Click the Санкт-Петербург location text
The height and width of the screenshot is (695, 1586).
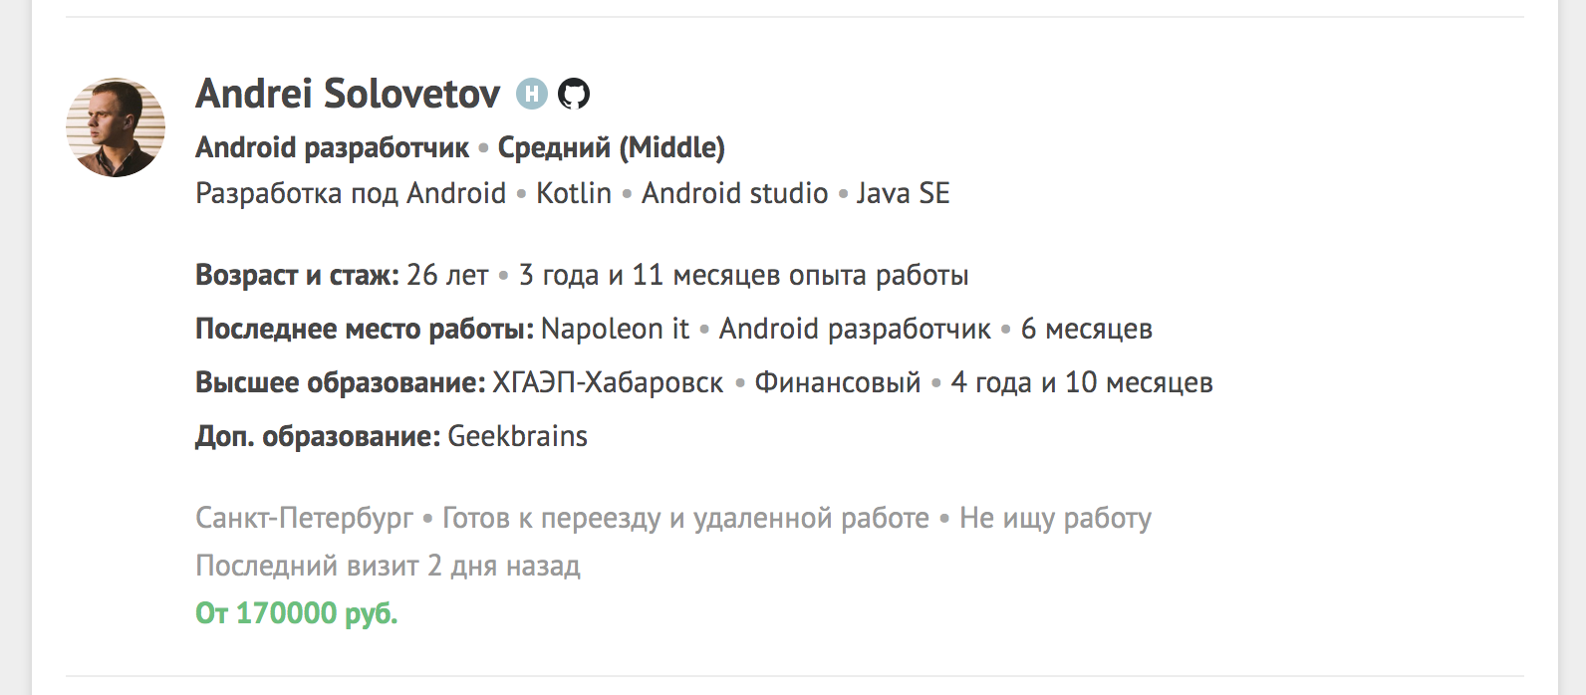coord(304,518)
